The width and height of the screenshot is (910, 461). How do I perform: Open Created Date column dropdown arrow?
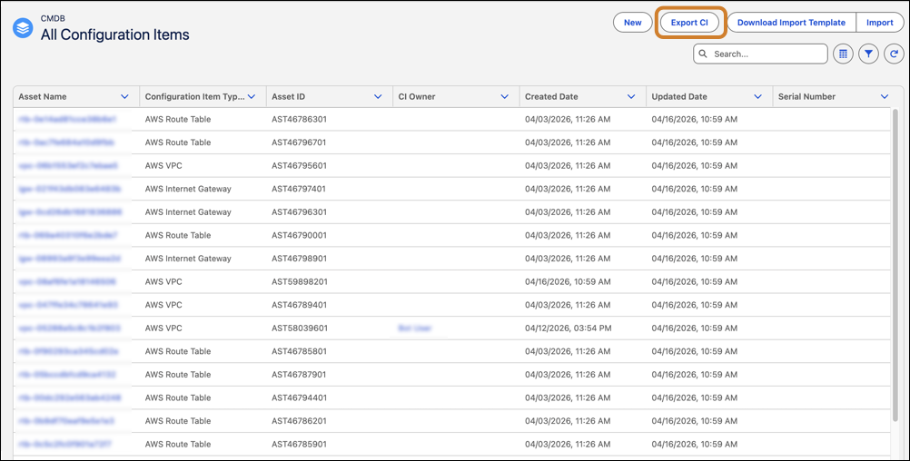coord(631,97)
